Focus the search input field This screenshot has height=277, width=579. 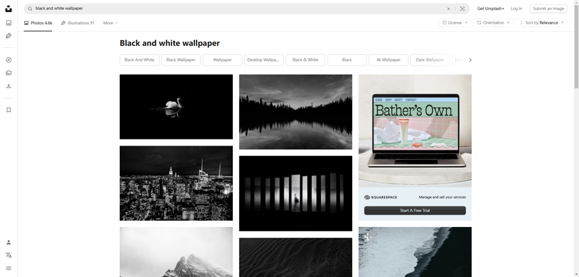(x=240, y=9)
